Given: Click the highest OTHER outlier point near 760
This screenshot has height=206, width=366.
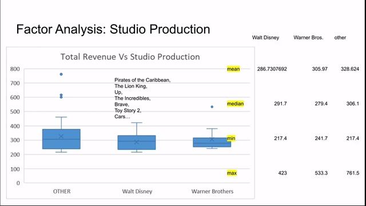Looking at the screenshot, I should click(x=61, y=74).
